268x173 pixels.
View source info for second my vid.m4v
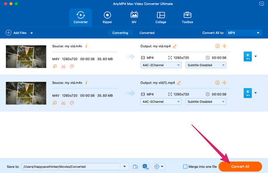tap(86, 83)
